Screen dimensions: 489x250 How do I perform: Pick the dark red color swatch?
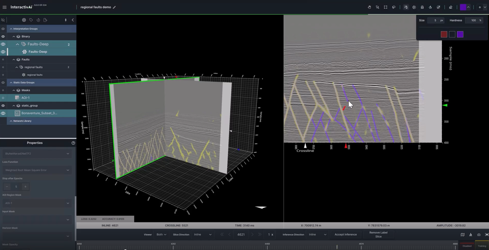tap(444, 34)
